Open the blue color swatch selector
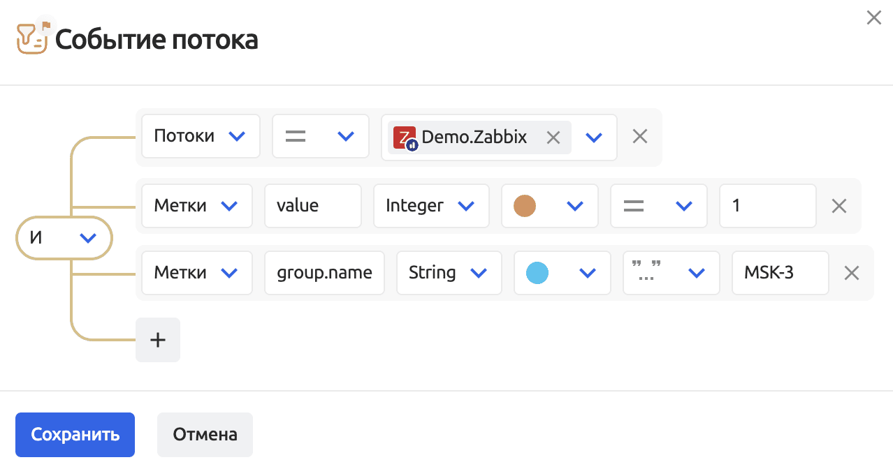 click(x=562, y=272)
